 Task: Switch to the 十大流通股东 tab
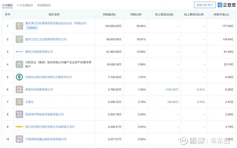[25, 5]
